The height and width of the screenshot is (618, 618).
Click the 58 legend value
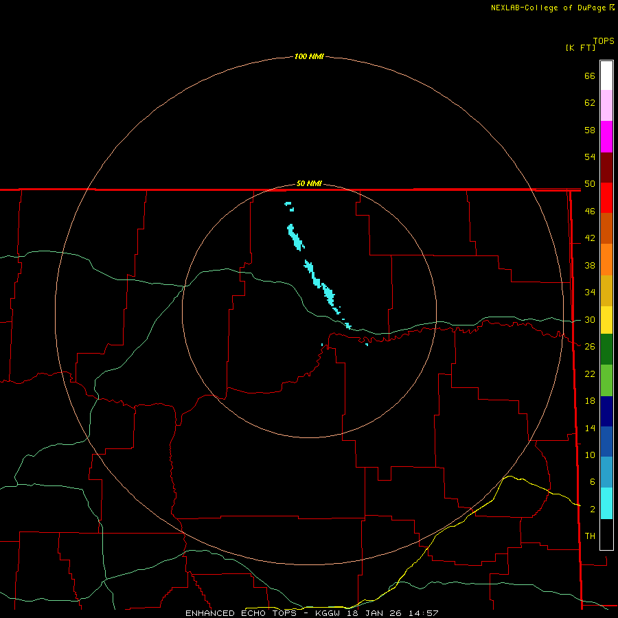[590, 130]
